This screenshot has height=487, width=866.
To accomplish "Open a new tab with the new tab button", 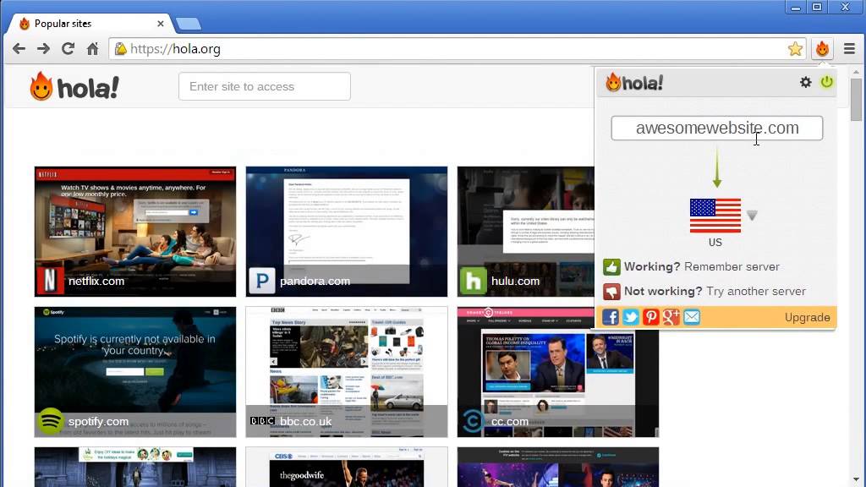I will point(189,24).
